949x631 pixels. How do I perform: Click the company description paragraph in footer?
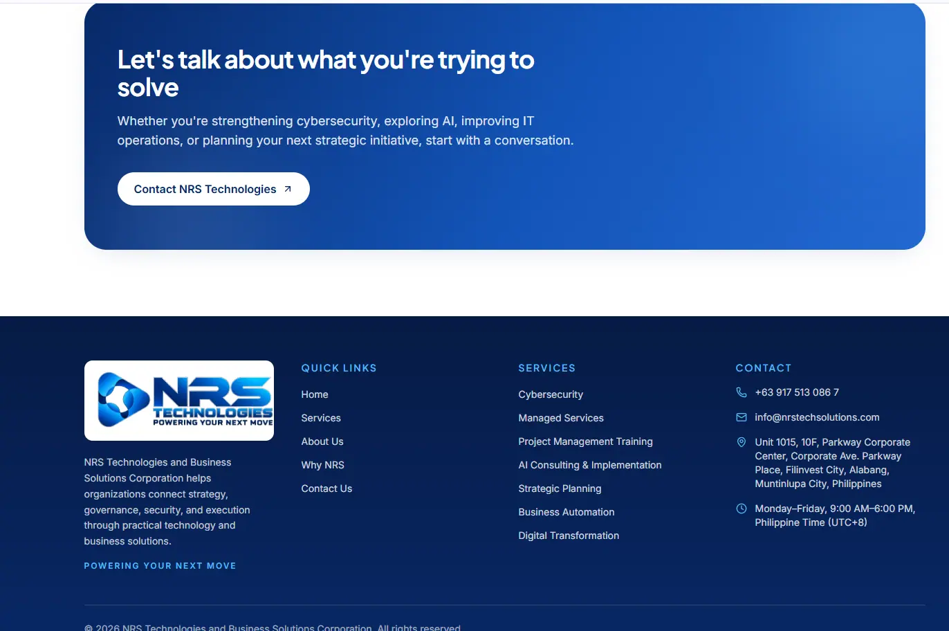tap(167, 502)
